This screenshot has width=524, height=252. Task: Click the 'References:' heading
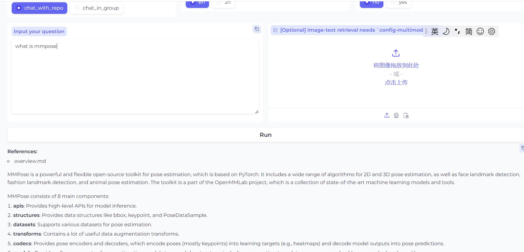pyautogui.click(x=22, y=151)
